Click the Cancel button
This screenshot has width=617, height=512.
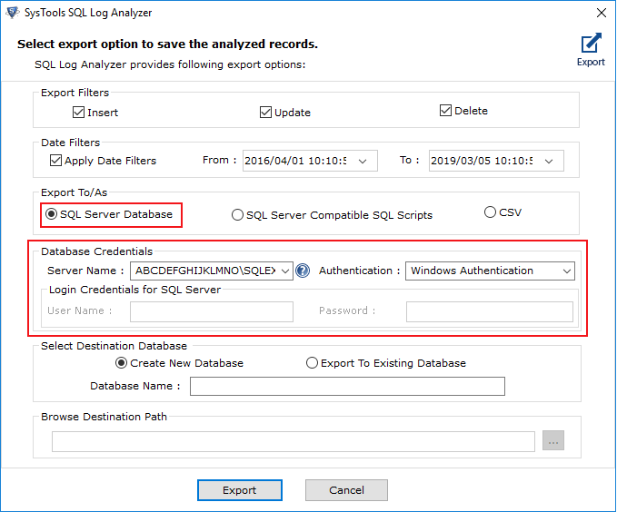[347, 490]
